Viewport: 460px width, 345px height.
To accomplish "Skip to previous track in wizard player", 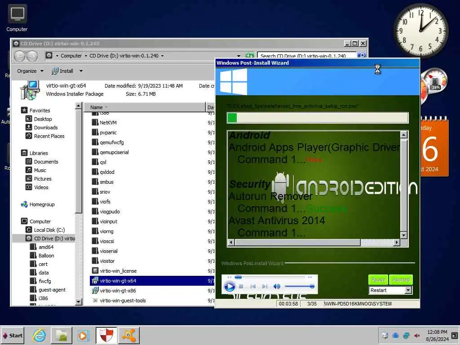I will pyautogui.click(x=253, y=286).
